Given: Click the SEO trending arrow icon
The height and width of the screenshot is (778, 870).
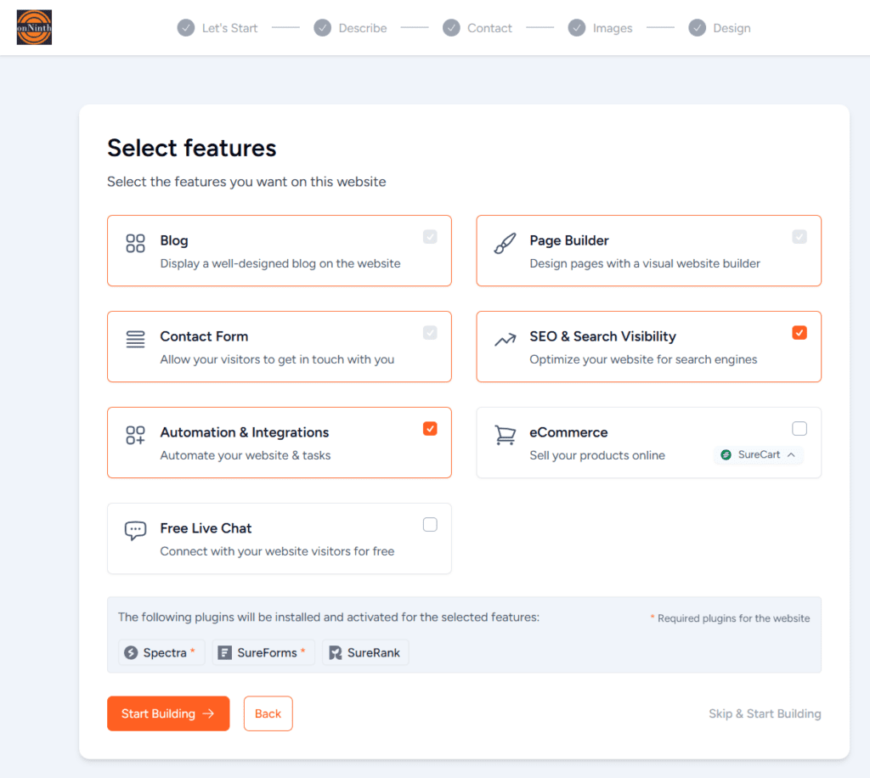Looking at the screenshot, I should (505, 340).
